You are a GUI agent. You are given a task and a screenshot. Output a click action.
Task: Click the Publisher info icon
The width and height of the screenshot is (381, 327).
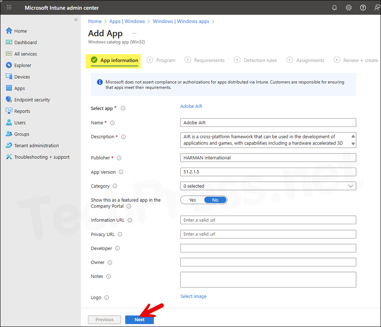[119, 158]
